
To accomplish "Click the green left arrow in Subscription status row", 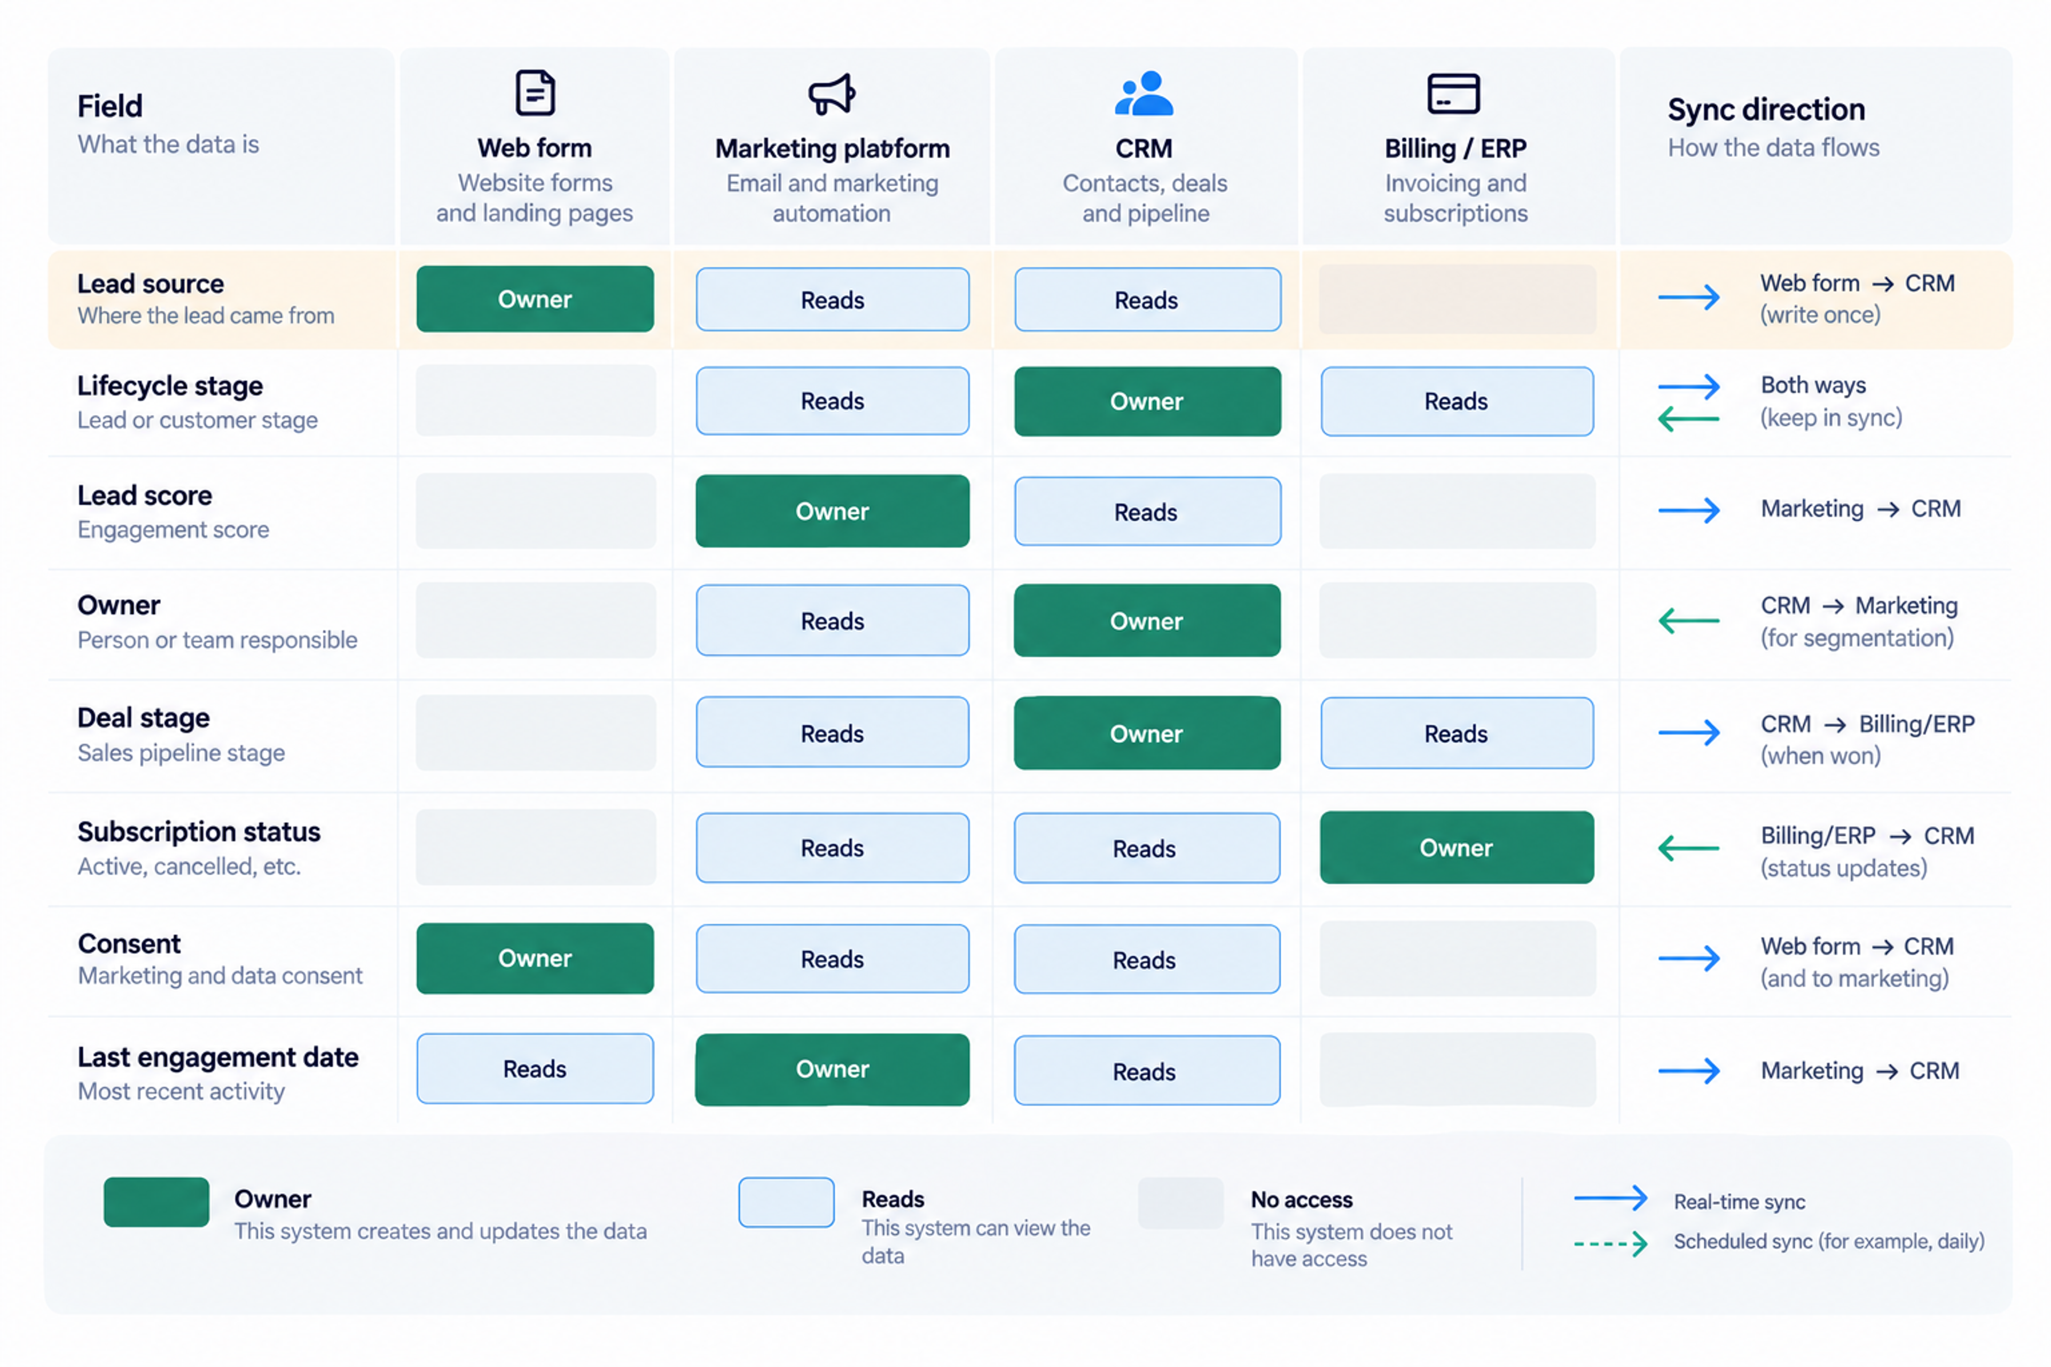I will tap(1689, 849).
